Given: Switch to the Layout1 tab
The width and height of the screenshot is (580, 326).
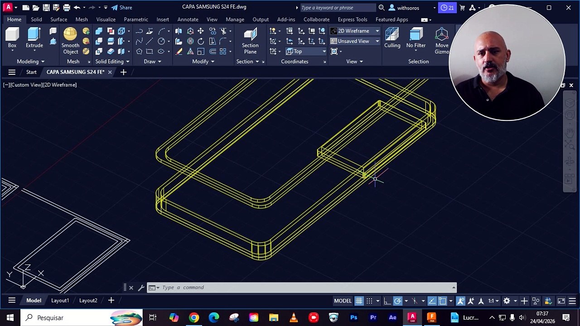Looking at the screenshot, I should (60, 301).
